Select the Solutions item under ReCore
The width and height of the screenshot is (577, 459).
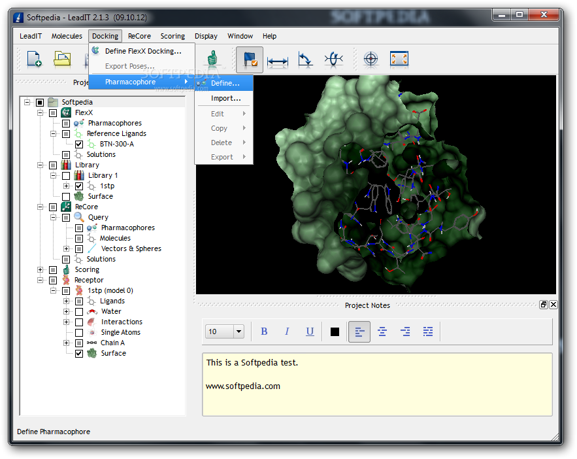point(101,259)
